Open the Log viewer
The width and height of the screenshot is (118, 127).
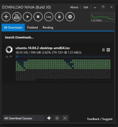point(49,17)
